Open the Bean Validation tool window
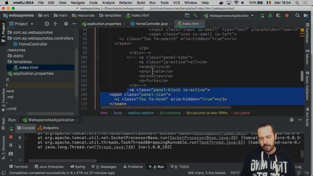 [308, 86]
